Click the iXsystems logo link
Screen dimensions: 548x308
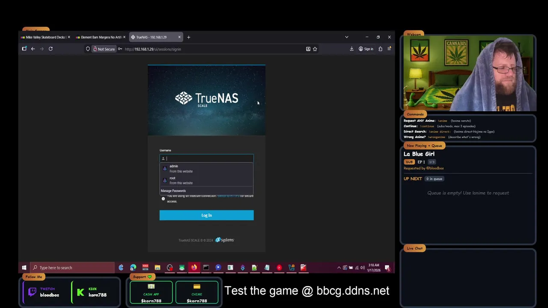click(225, 240)
